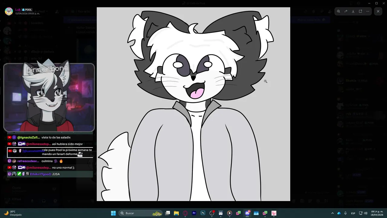Open the image in browser icon
This screenshot has width=387, height=218.
360,11
